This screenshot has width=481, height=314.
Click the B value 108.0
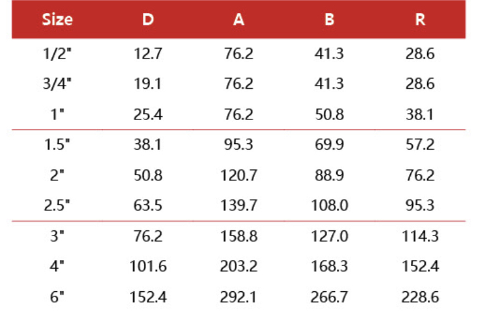(330, 206)
